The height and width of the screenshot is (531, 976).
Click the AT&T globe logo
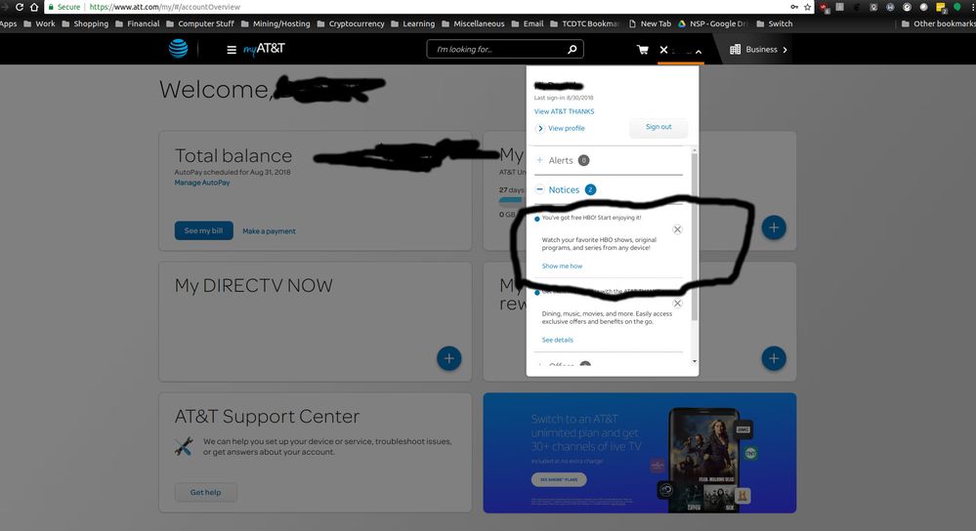[x=178, y=49]
